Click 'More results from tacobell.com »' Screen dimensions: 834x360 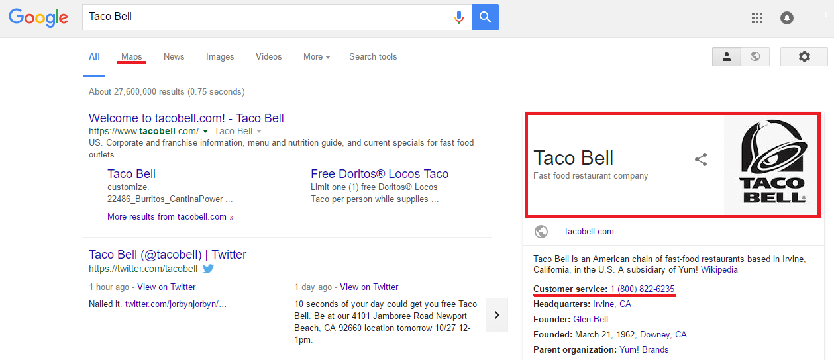(170, 217)
